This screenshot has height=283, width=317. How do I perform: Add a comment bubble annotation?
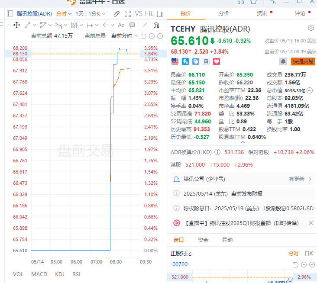(132, 25)
